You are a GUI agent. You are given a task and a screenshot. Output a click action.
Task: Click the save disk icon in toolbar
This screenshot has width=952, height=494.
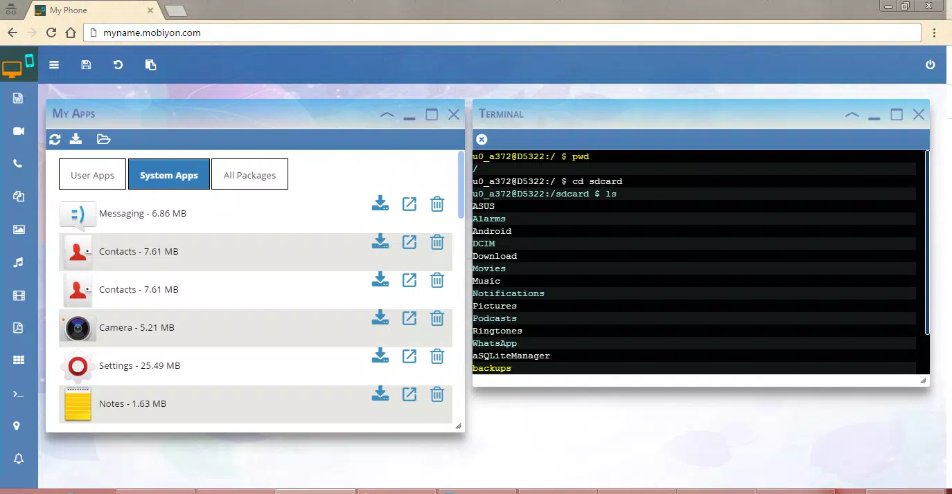(86, 65)
